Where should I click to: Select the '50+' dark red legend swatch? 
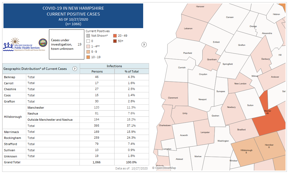[x=115, y=41]
